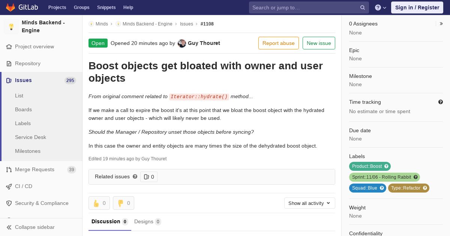Open the Projects menu in navbar
The image size is (450, 236).
point(57,7)
